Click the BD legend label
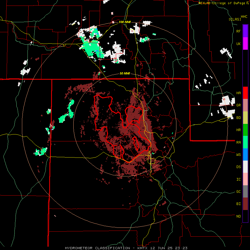The width and height of the screenshot is (250, 250). [x=238, y=118]
